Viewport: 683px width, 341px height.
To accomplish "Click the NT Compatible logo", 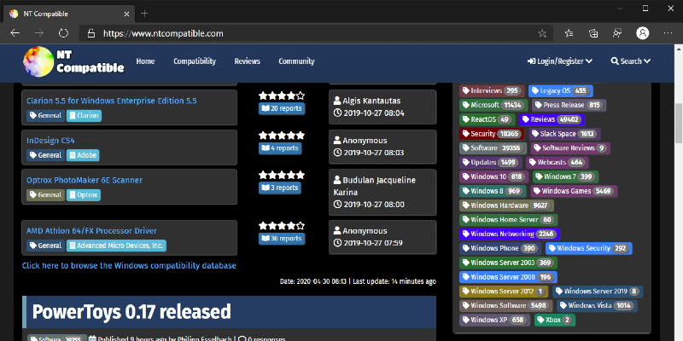I will click(x=73, y=61).
